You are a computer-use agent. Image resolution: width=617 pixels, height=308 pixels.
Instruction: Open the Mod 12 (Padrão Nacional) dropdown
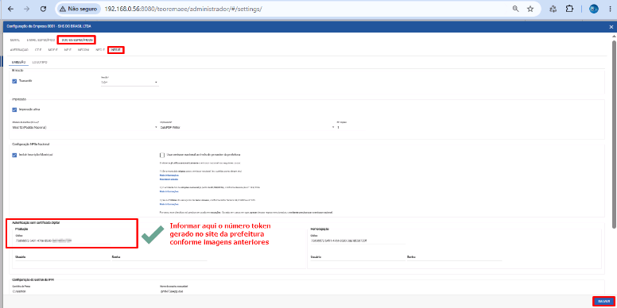84,128
